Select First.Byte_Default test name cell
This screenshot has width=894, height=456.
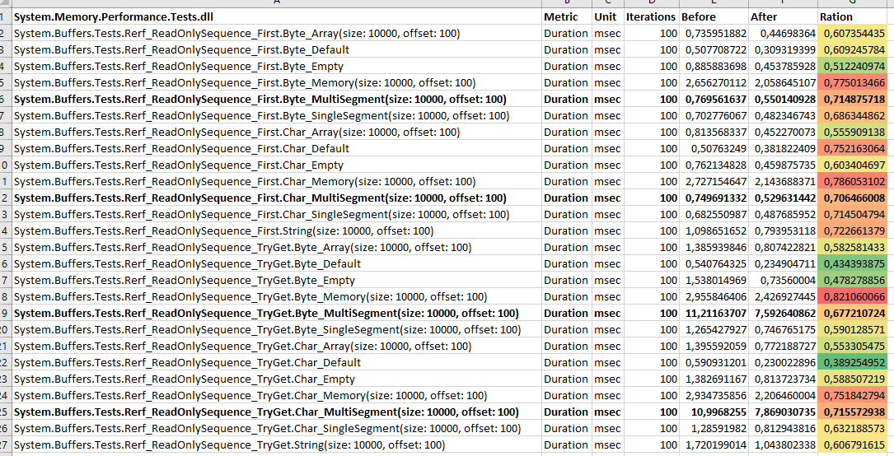(x=277, y=49)
